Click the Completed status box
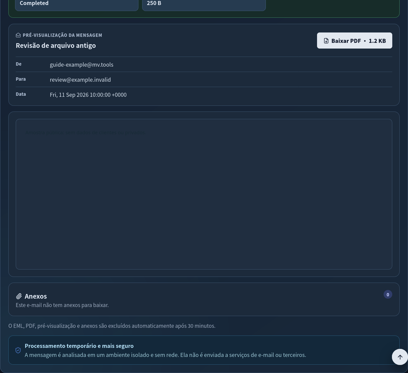The image size is (408, 373). (x=77, y=4)
